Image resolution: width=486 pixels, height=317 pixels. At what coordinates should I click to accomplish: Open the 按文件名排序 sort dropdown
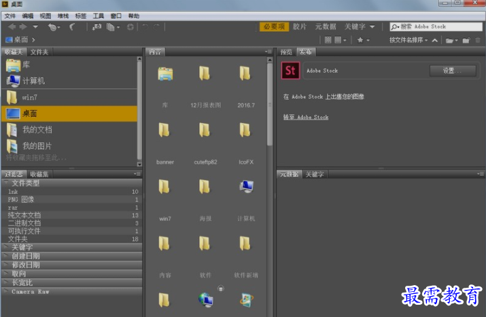[409, 40]
